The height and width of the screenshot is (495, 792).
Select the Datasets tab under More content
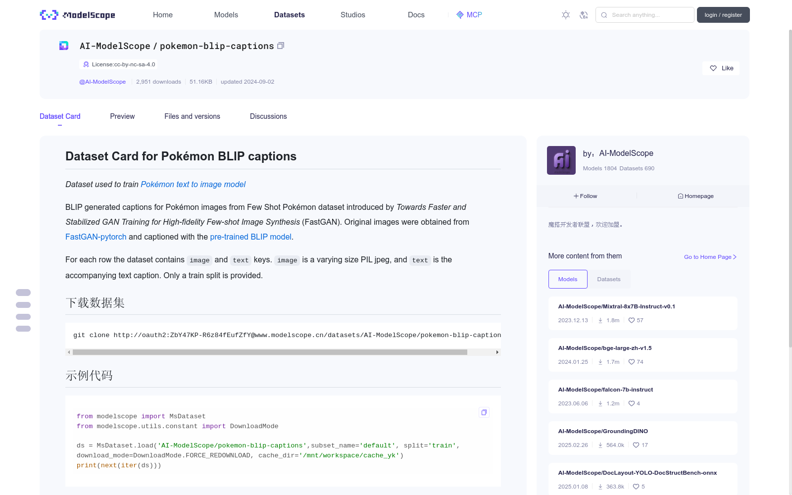[609, 279]
